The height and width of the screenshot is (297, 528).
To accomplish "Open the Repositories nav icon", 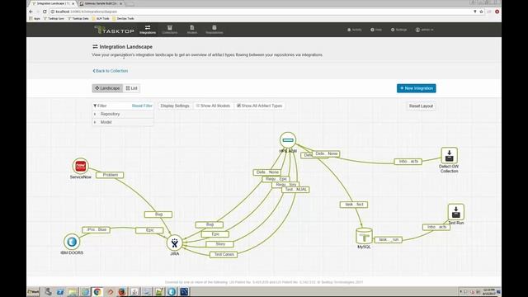I will pyautogui.click(x=214, y=30).
